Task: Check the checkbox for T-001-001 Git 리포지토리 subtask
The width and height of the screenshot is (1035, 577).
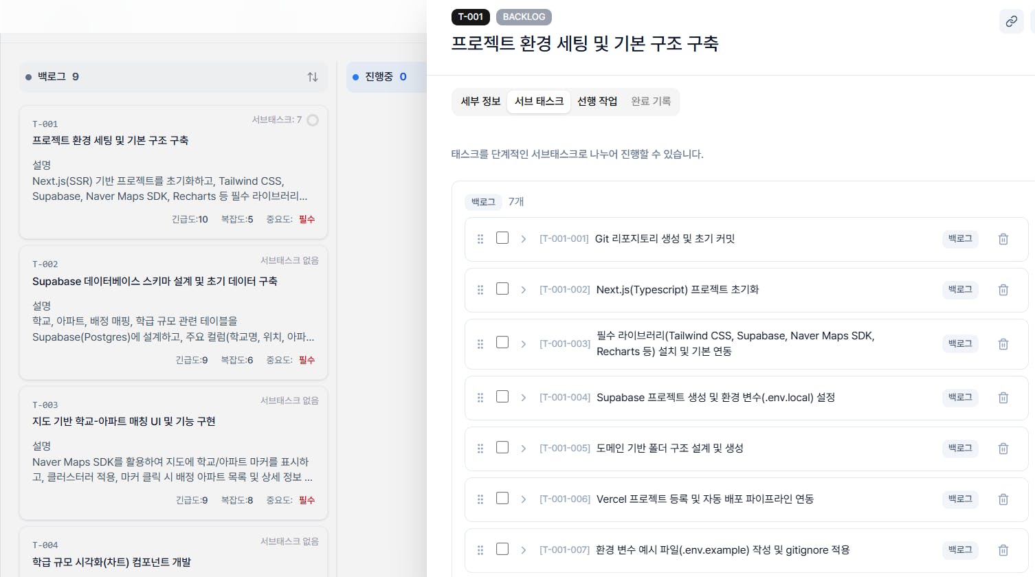Action: (x=502, y=237)
